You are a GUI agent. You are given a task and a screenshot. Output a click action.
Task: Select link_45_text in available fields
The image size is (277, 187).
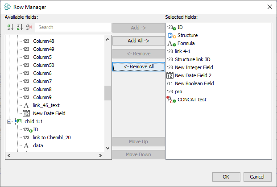(x=46, y=105)
